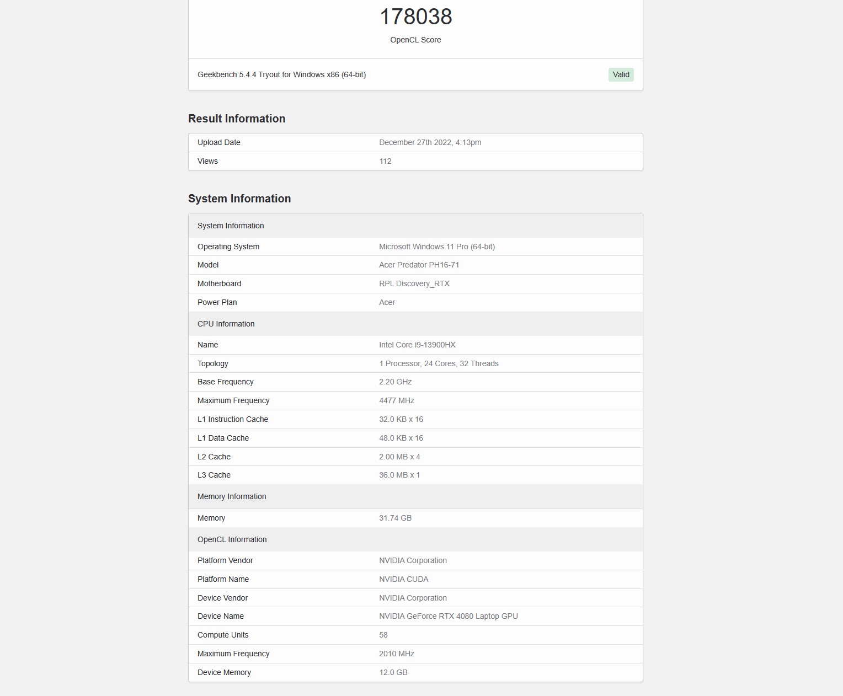Screen dimensions: 843x696
Task: Click the Platform Vendor label
Action: click(x=225, y=560)
